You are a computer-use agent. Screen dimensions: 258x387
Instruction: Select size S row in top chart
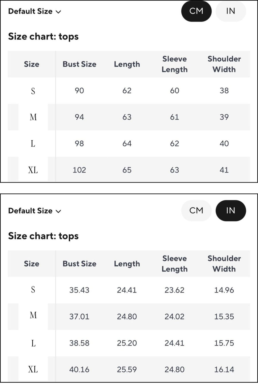pos(33,91)
